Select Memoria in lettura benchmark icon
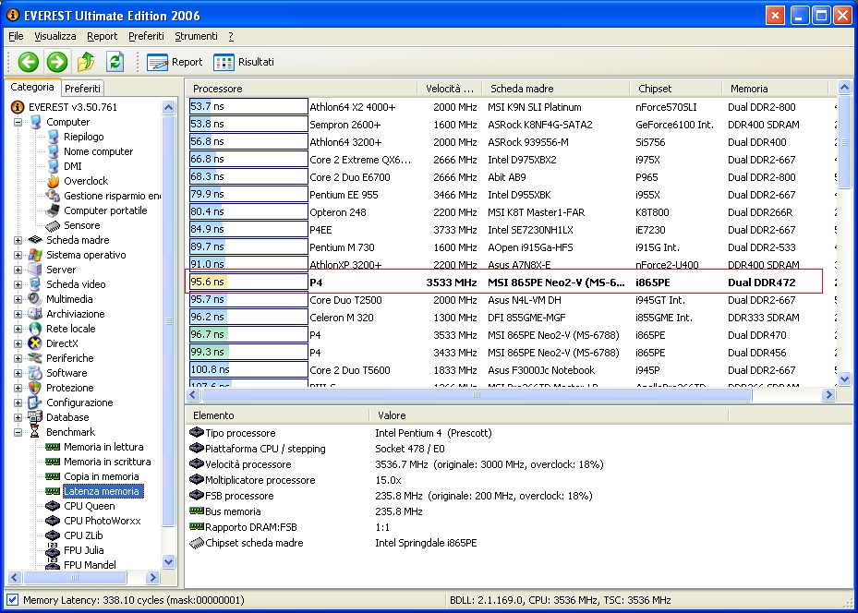Screen dimensions: 858x613 click(x=53, y=447)
